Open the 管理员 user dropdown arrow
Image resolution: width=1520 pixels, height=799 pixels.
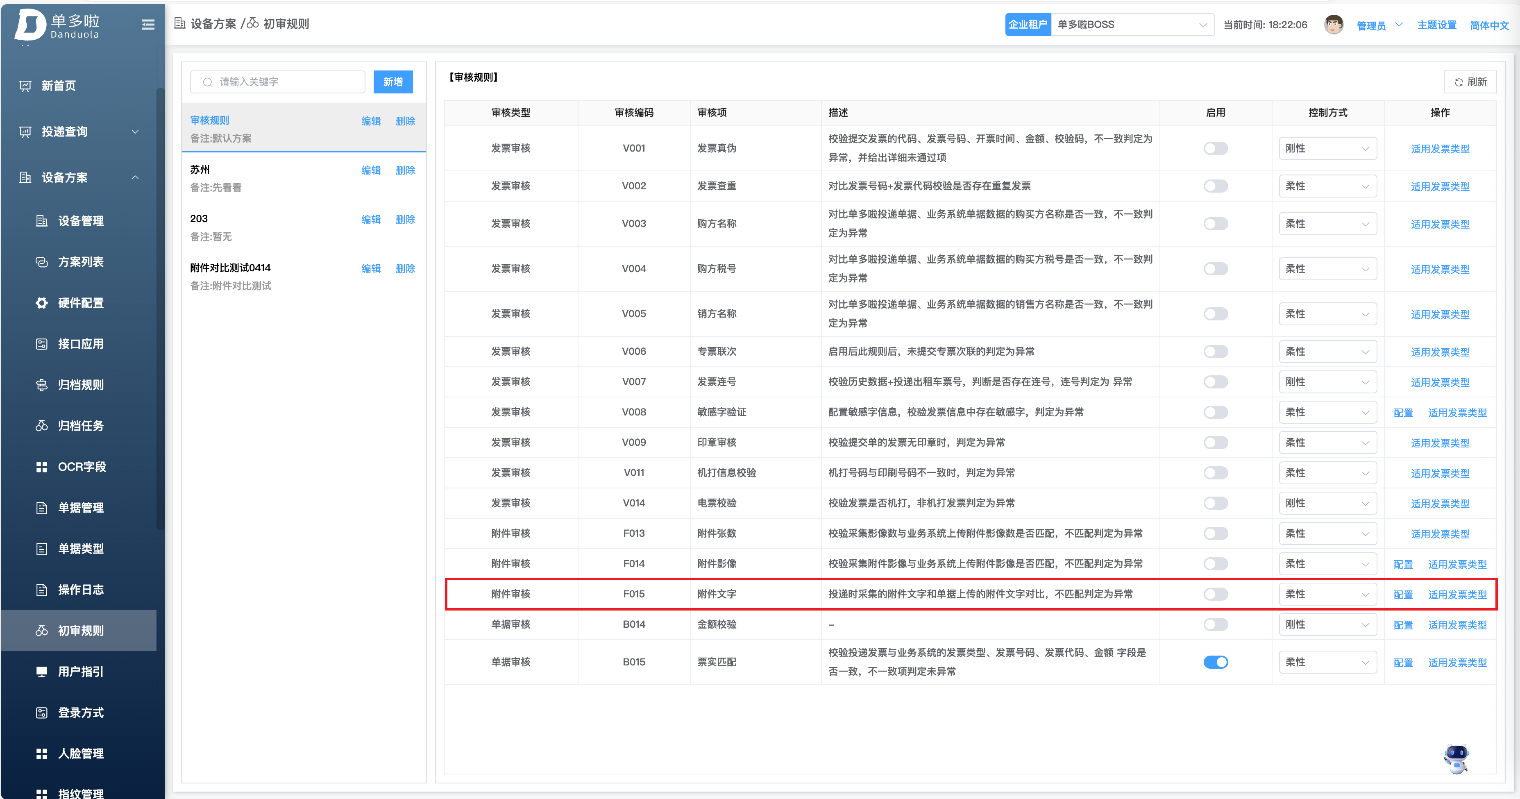[x=1398, y=25]
